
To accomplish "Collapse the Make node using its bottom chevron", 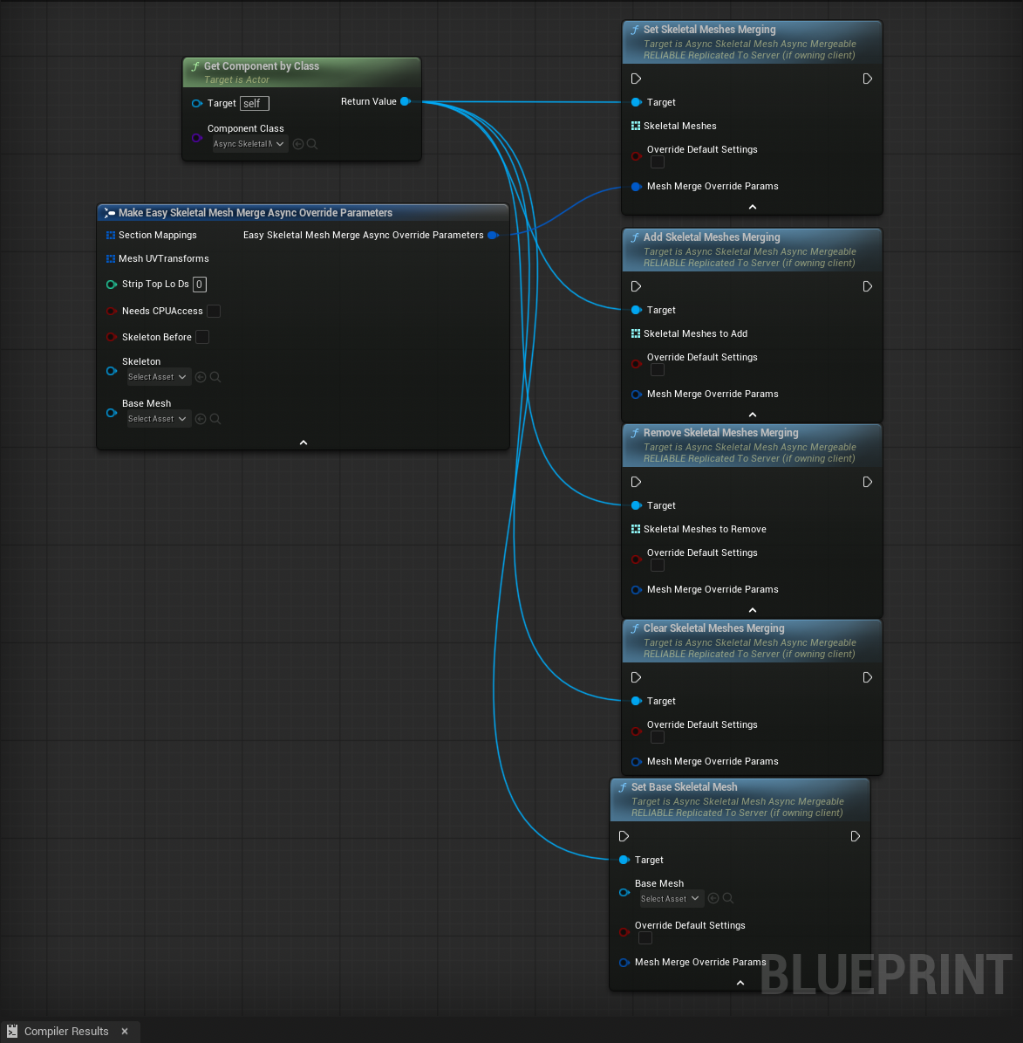I will click(303, 442).
